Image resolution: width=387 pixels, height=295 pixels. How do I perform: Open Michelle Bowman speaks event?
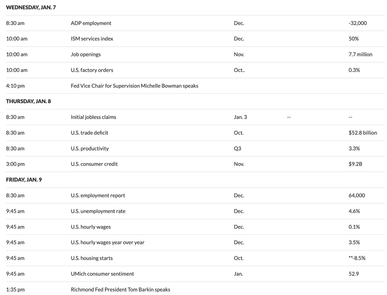click(134, 86)
